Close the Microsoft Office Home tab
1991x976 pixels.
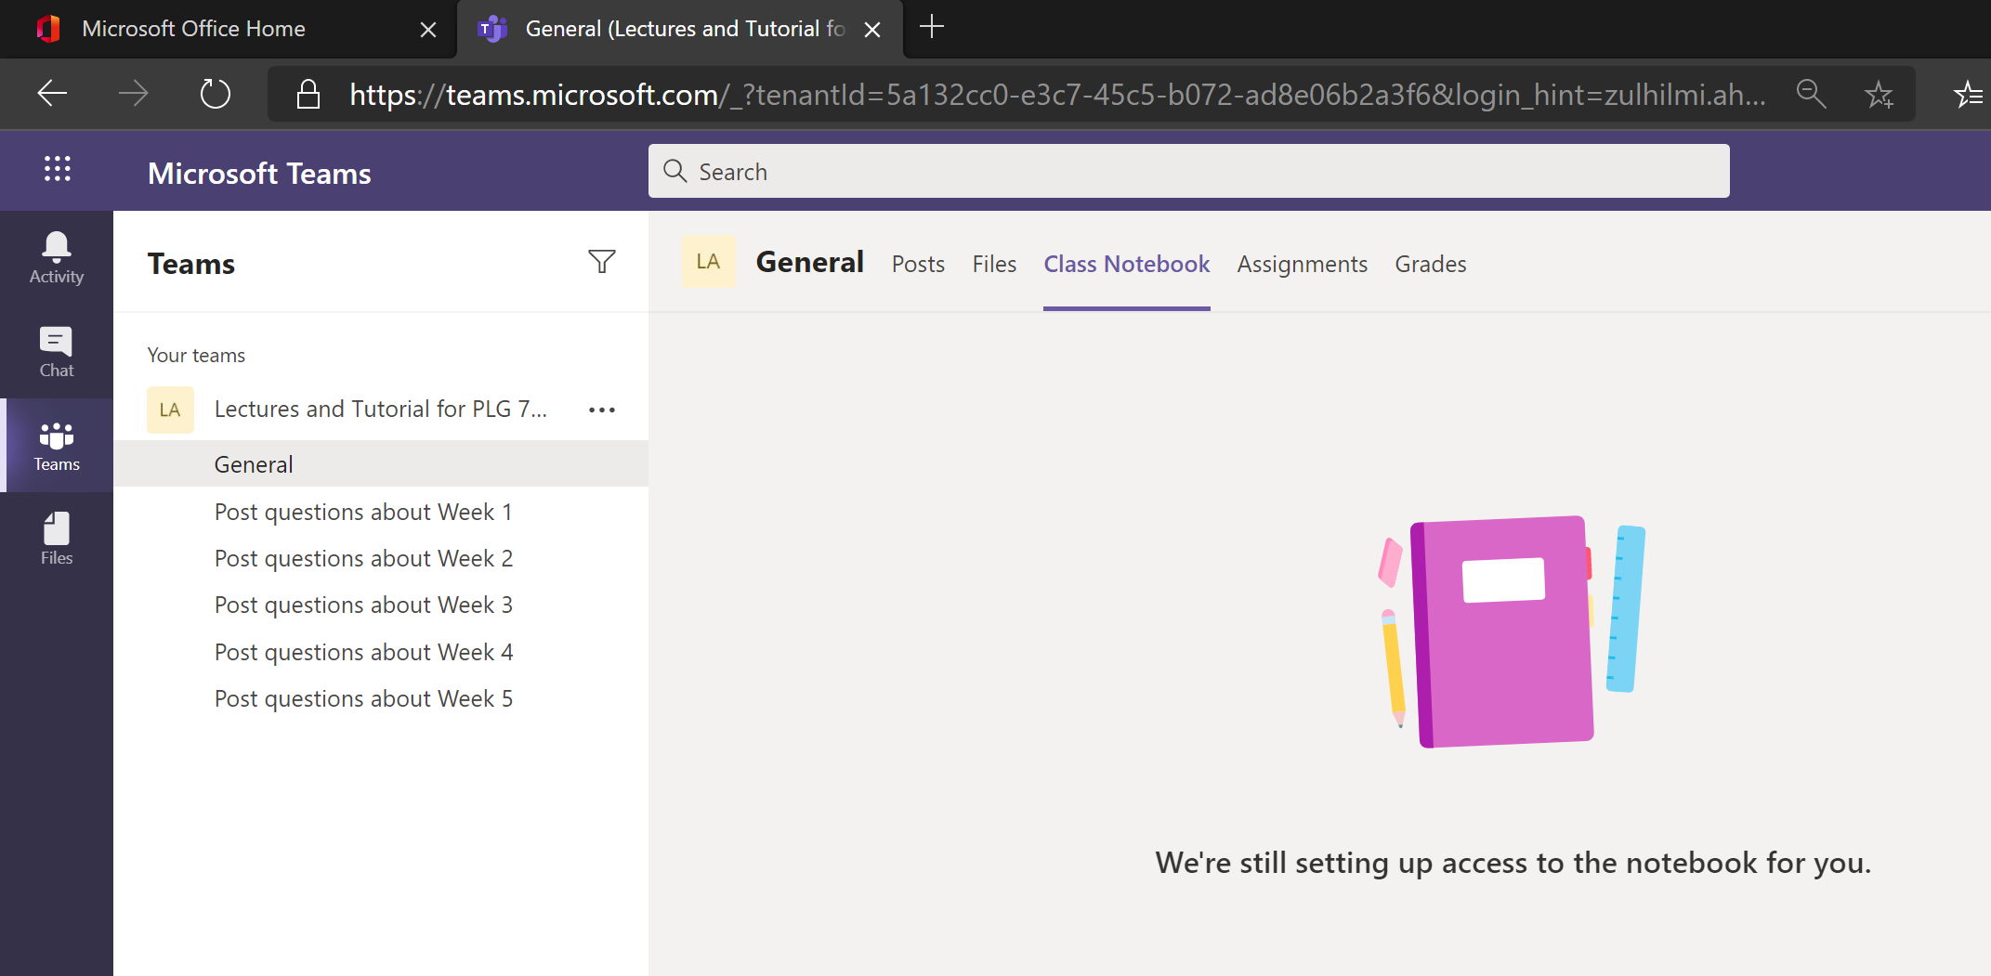point(428,29)
